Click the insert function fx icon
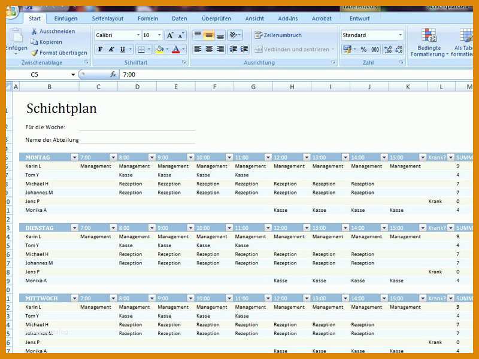479x359 pixels. click(x=113, y=74)
